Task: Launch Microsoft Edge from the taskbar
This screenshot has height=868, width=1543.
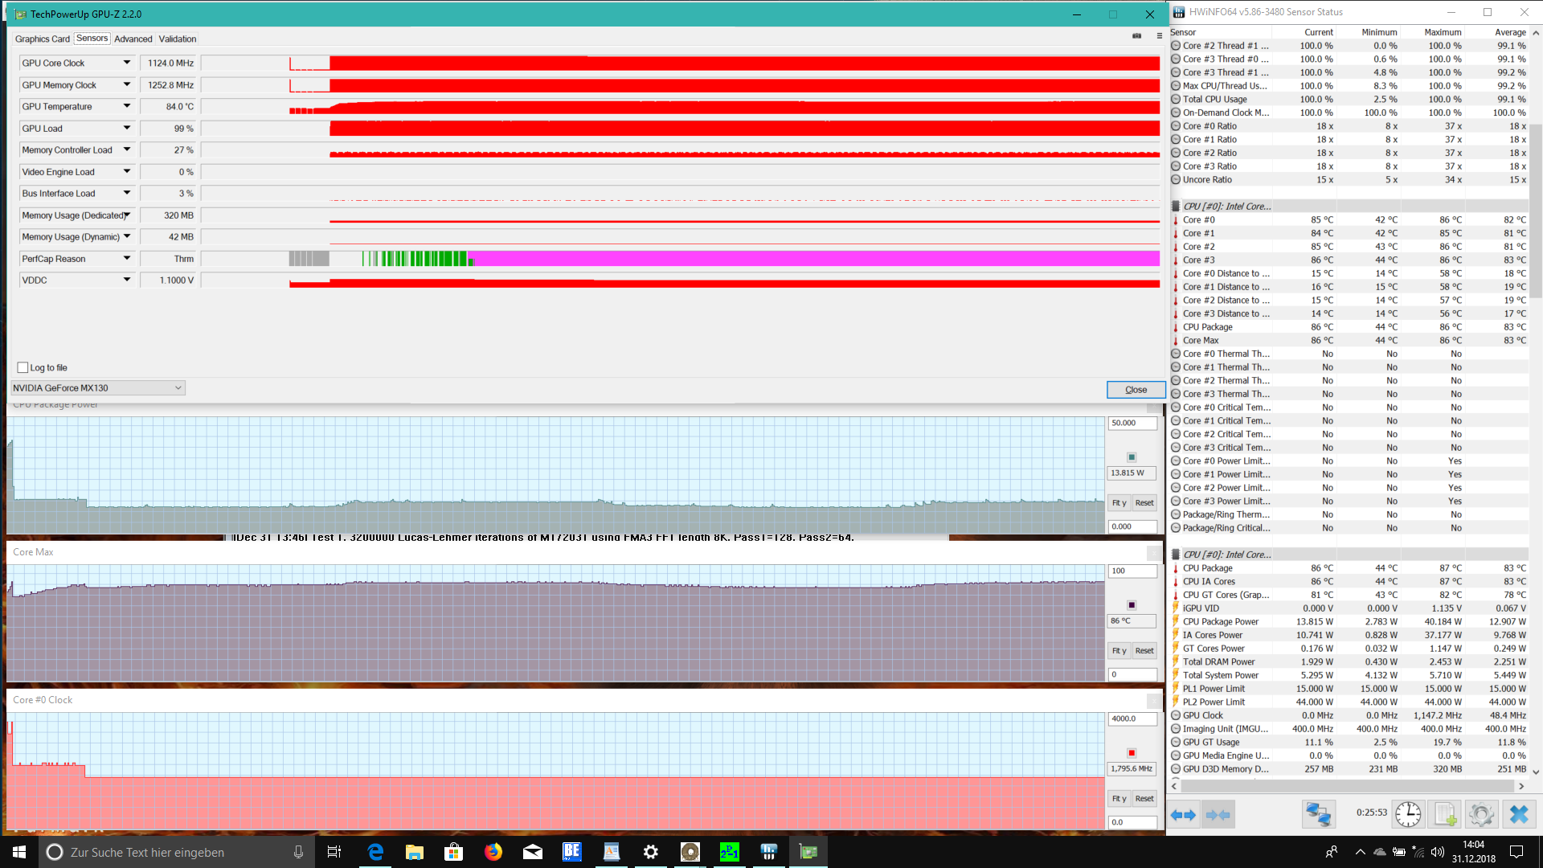Action: pos(375,852)
